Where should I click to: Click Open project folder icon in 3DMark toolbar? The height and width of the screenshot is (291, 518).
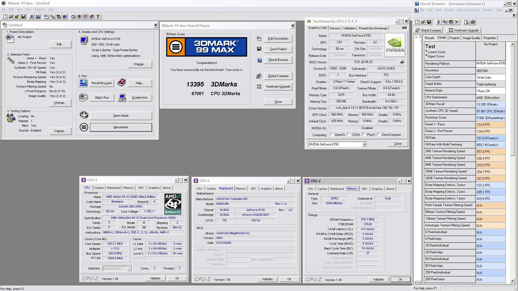(x=11, y=16)
